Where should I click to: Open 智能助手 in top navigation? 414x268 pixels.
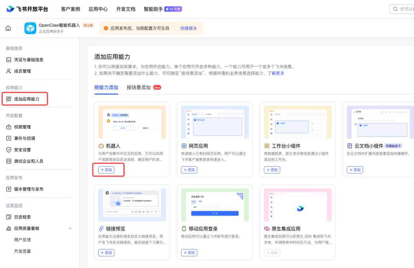pos(153,9)
